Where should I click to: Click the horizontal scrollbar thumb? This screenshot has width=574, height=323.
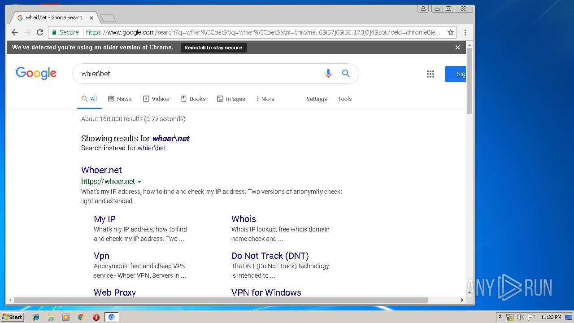[221, 300]
